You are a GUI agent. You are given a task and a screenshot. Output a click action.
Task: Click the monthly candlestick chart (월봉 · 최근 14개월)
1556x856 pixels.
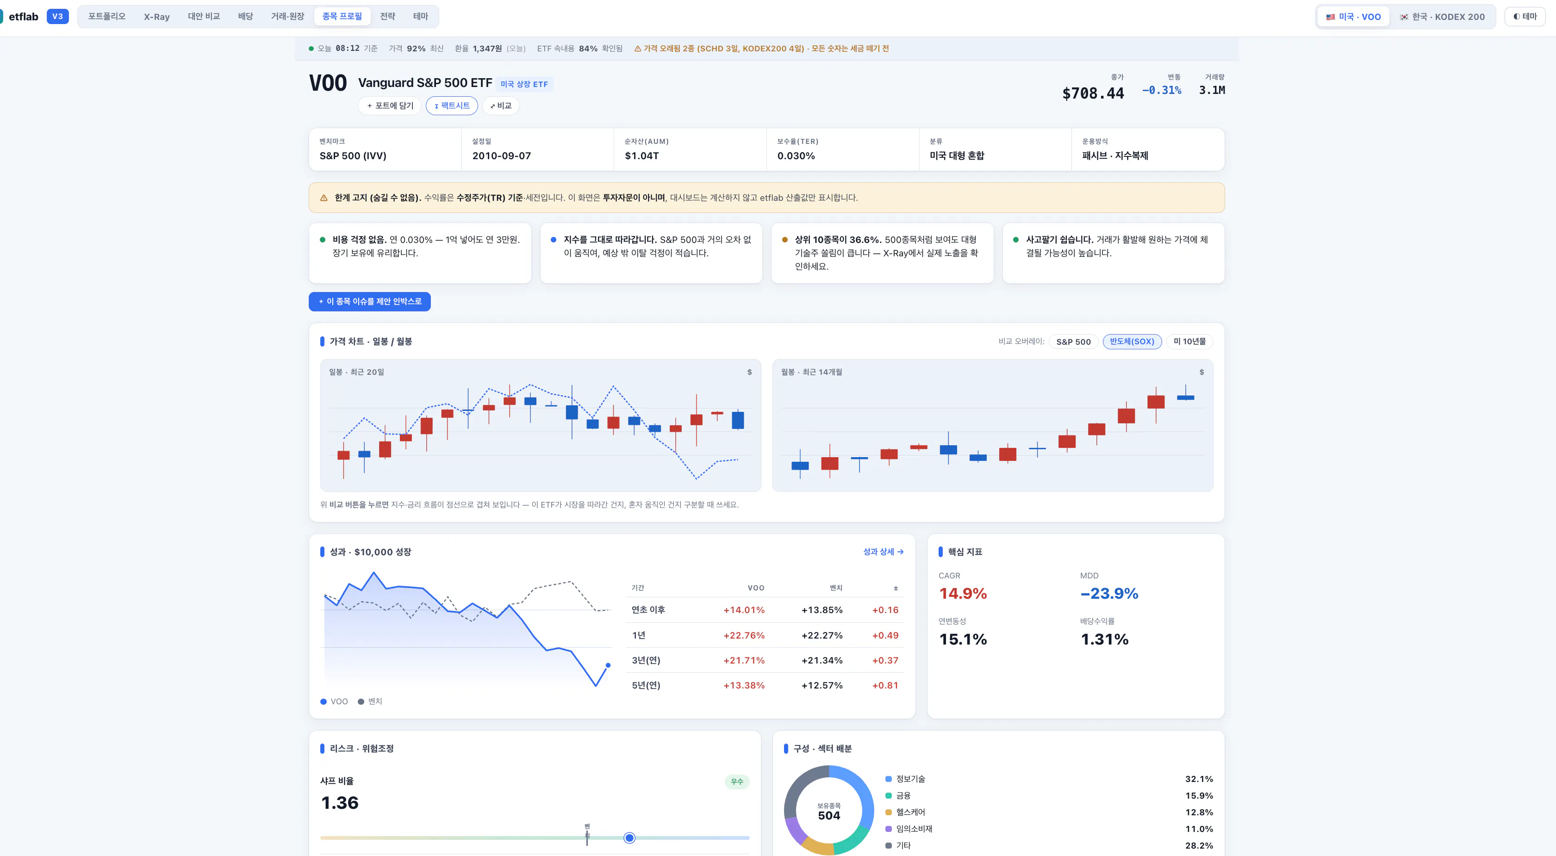pos(992,425)
